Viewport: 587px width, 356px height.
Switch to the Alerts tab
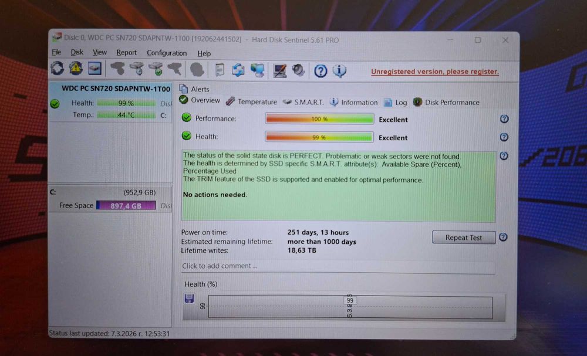tap(195, 89)
